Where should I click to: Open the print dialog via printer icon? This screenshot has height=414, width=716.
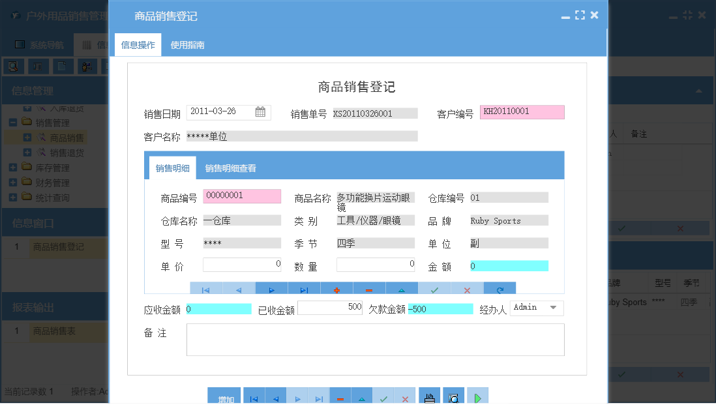click(430, 396)
